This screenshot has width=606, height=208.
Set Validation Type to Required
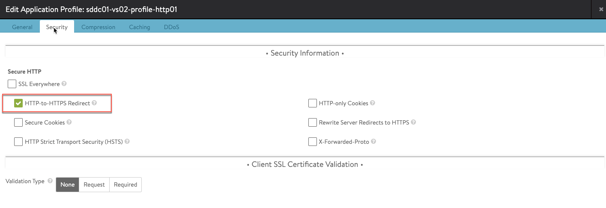(125, 185)
